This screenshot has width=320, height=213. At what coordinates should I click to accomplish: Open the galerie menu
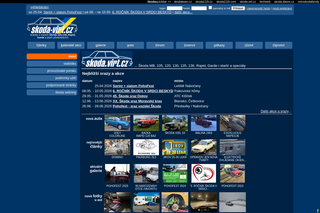click(x=101, y=45)
